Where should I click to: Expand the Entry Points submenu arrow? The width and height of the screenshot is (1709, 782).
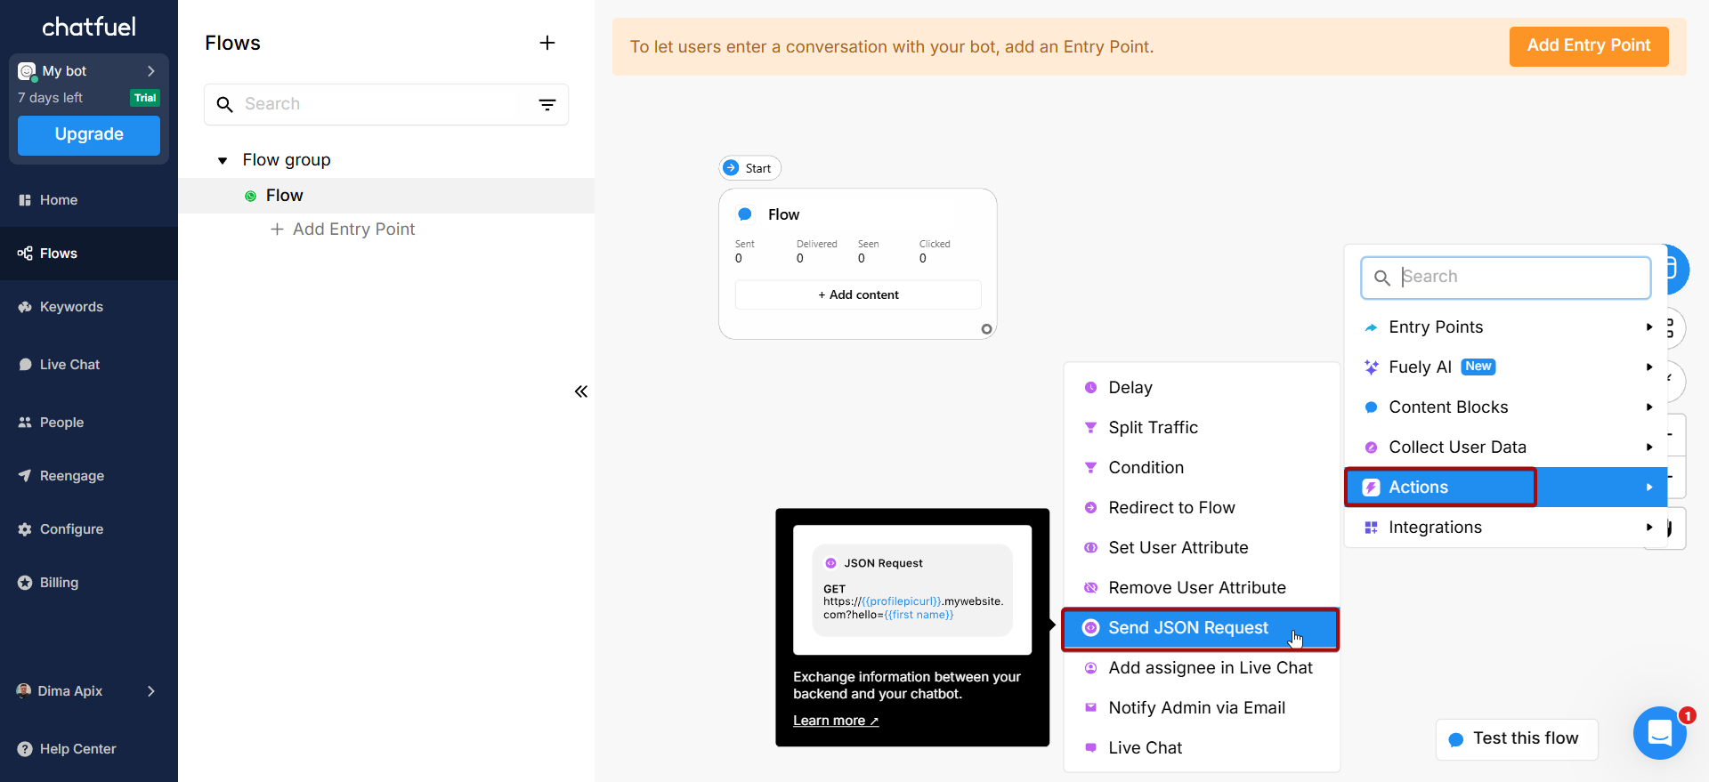1649,327
